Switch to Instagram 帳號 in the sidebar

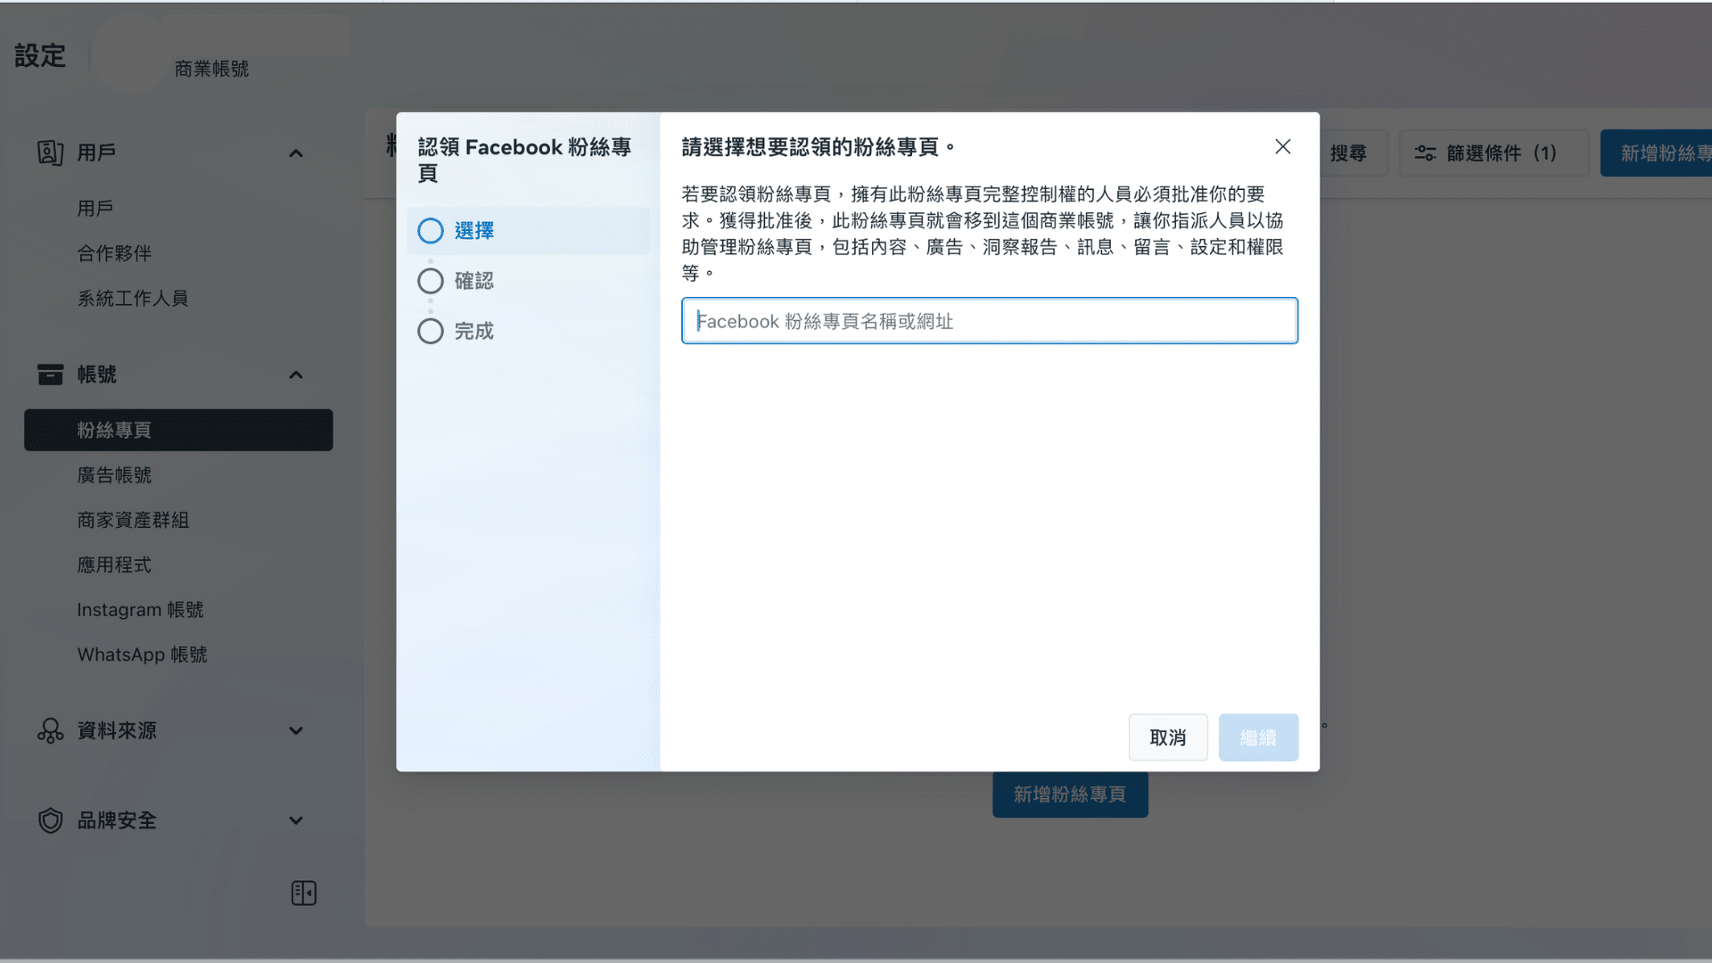point(140,610)
